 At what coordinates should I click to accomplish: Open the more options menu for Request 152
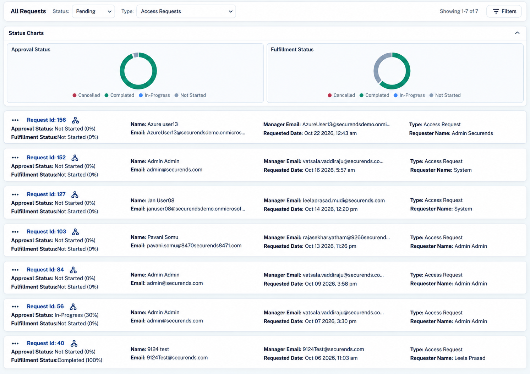(15, 158)
